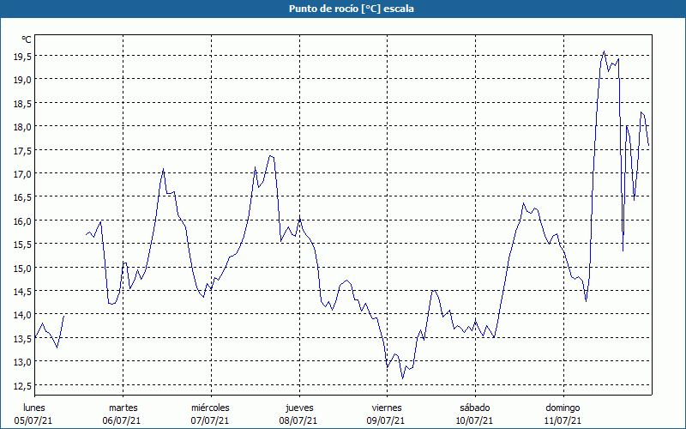
Task: Click the 12,5 axis value
Action: (x=22, y=385)
